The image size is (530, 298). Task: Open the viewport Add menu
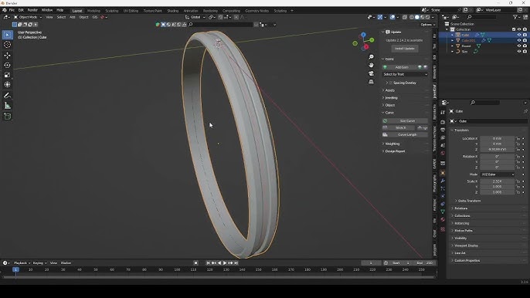coord(73,17)
